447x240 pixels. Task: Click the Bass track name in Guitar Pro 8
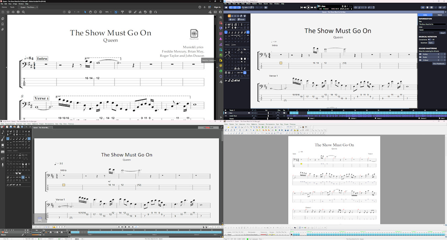[x=231, y=113]
